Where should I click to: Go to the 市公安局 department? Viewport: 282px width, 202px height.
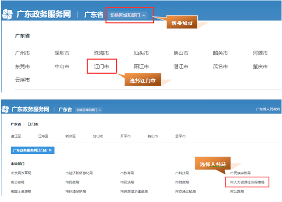tap(18, 182)
